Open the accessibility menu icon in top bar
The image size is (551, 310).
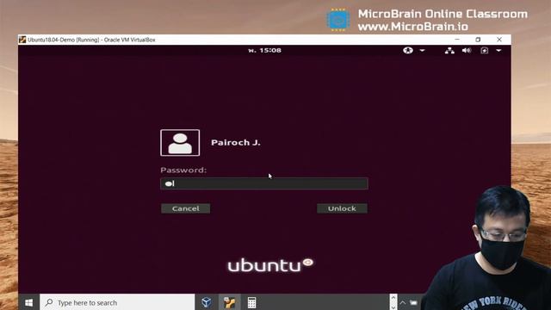point(407,50)
